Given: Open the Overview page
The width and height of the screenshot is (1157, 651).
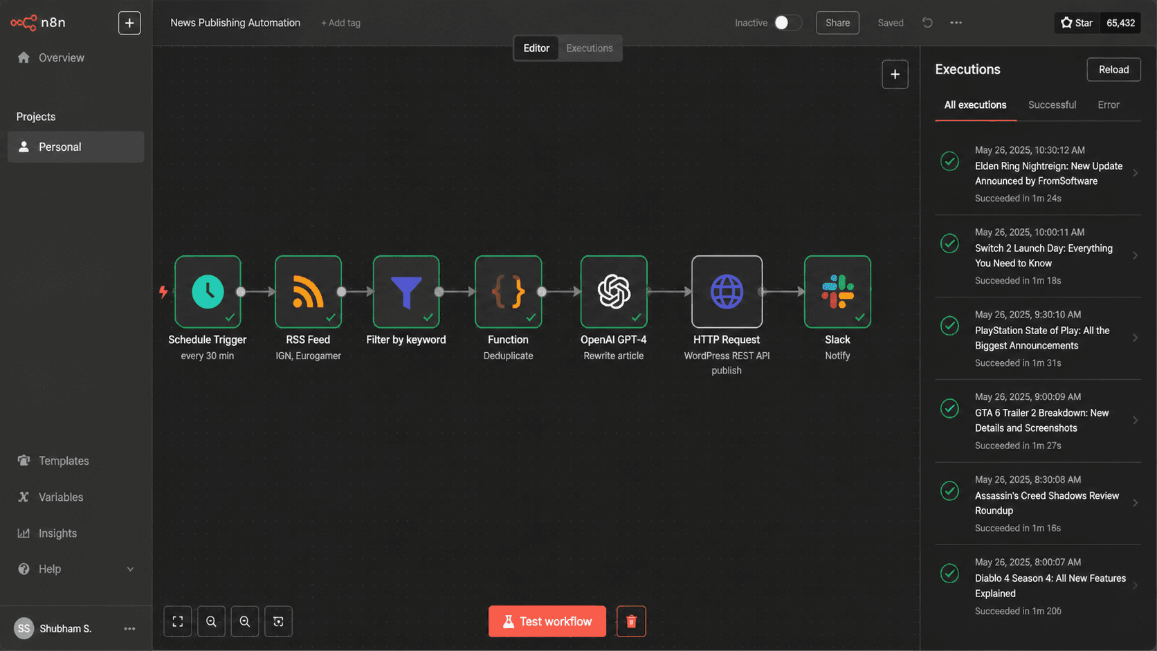Looking at the screenshot, I should pos(61,57).
